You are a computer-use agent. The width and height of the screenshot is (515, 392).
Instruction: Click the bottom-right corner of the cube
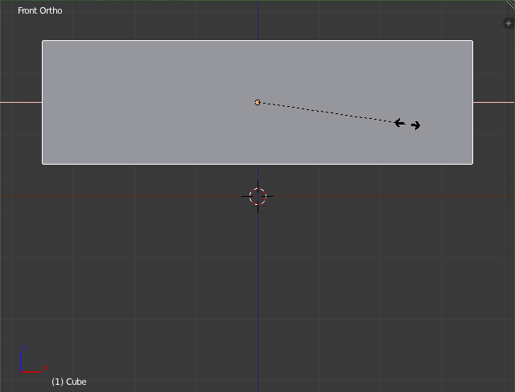[472, 163]
